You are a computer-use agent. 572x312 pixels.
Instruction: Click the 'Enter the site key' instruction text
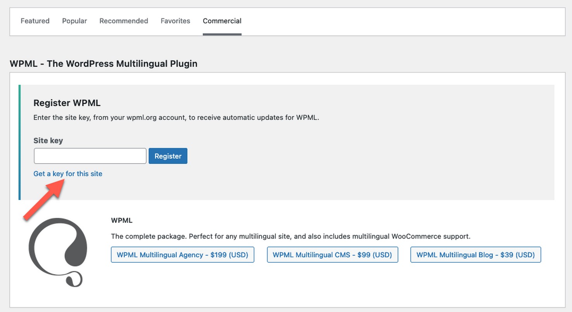pos(176,118)
